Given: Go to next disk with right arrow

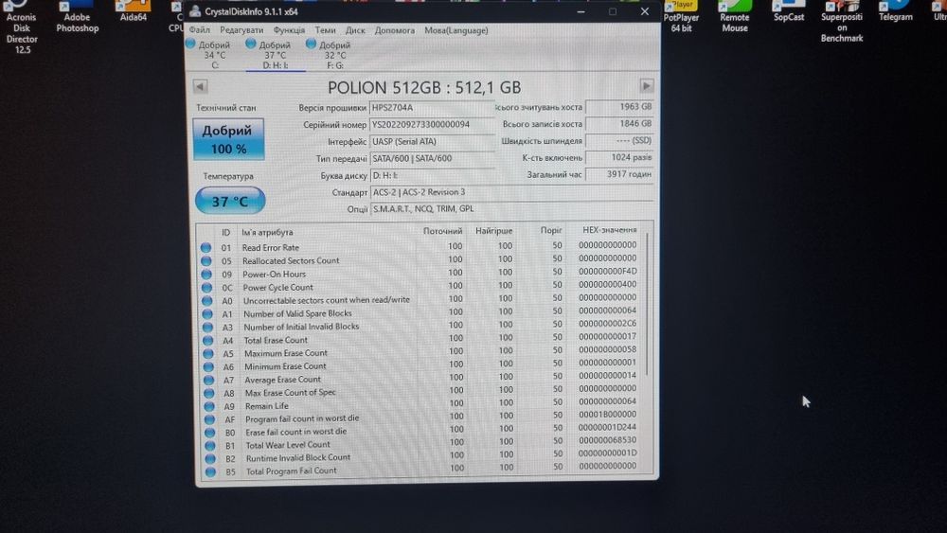Looking at the screenshot, I should (x=646, y=86).
